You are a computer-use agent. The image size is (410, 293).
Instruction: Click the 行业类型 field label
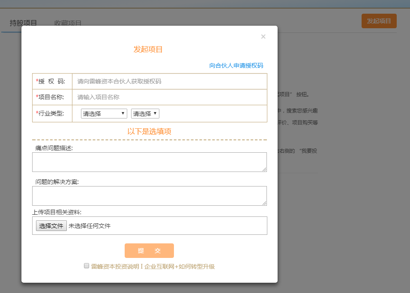pos(50,113)
